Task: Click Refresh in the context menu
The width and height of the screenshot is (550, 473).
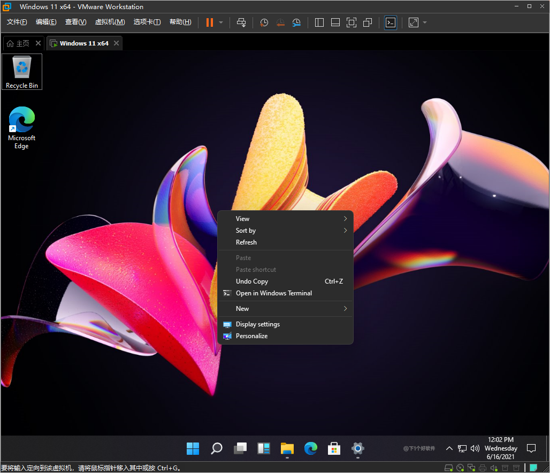Action: click(246, 242)
